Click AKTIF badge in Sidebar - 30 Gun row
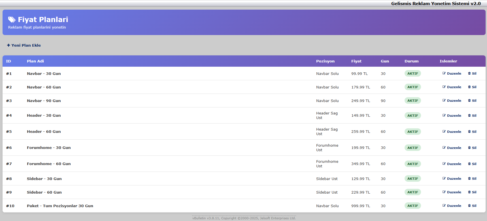The height and width of the screenshot is (221, 487). coord(412,179)
